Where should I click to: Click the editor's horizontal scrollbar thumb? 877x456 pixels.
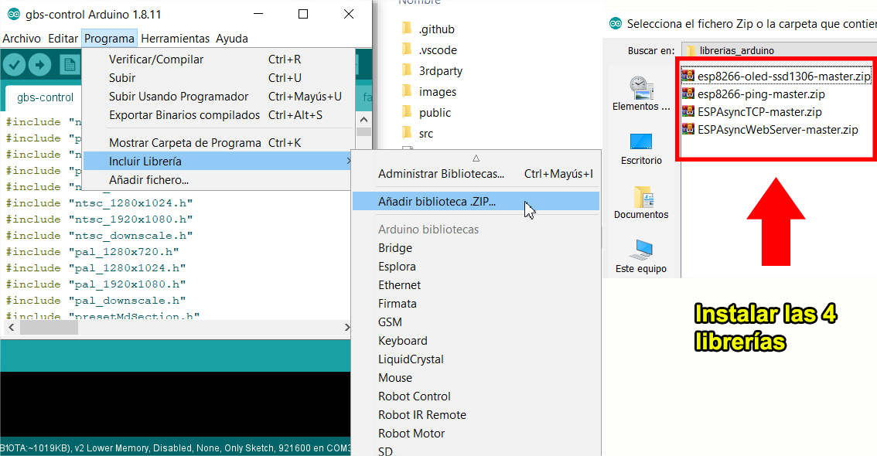(x=49, y=328)
